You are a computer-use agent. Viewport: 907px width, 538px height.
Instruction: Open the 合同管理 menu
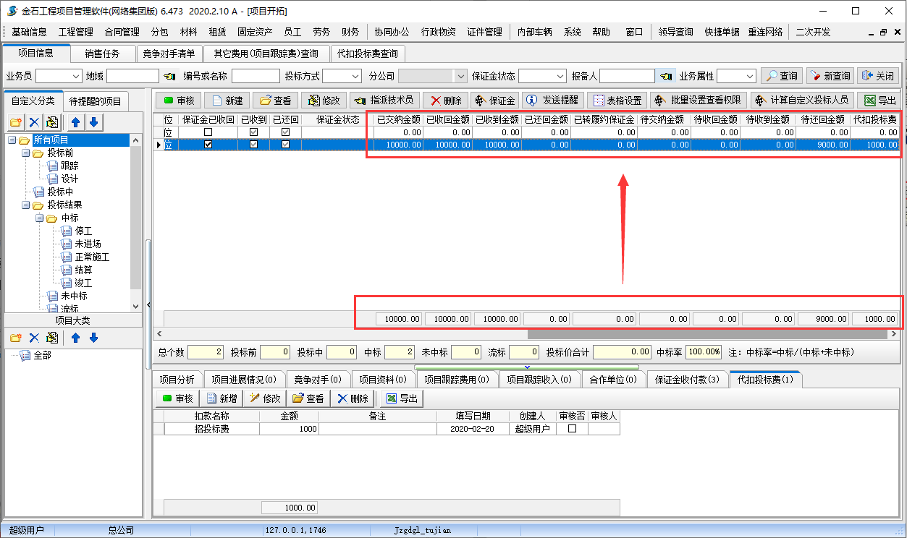(122, 32)
